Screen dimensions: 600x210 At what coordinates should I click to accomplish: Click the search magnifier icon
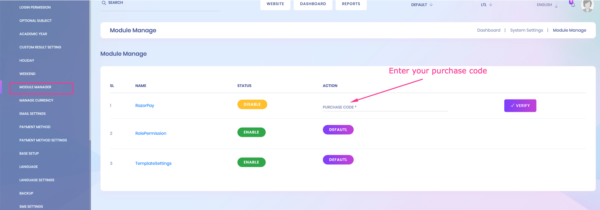click(x=104, y=3)
